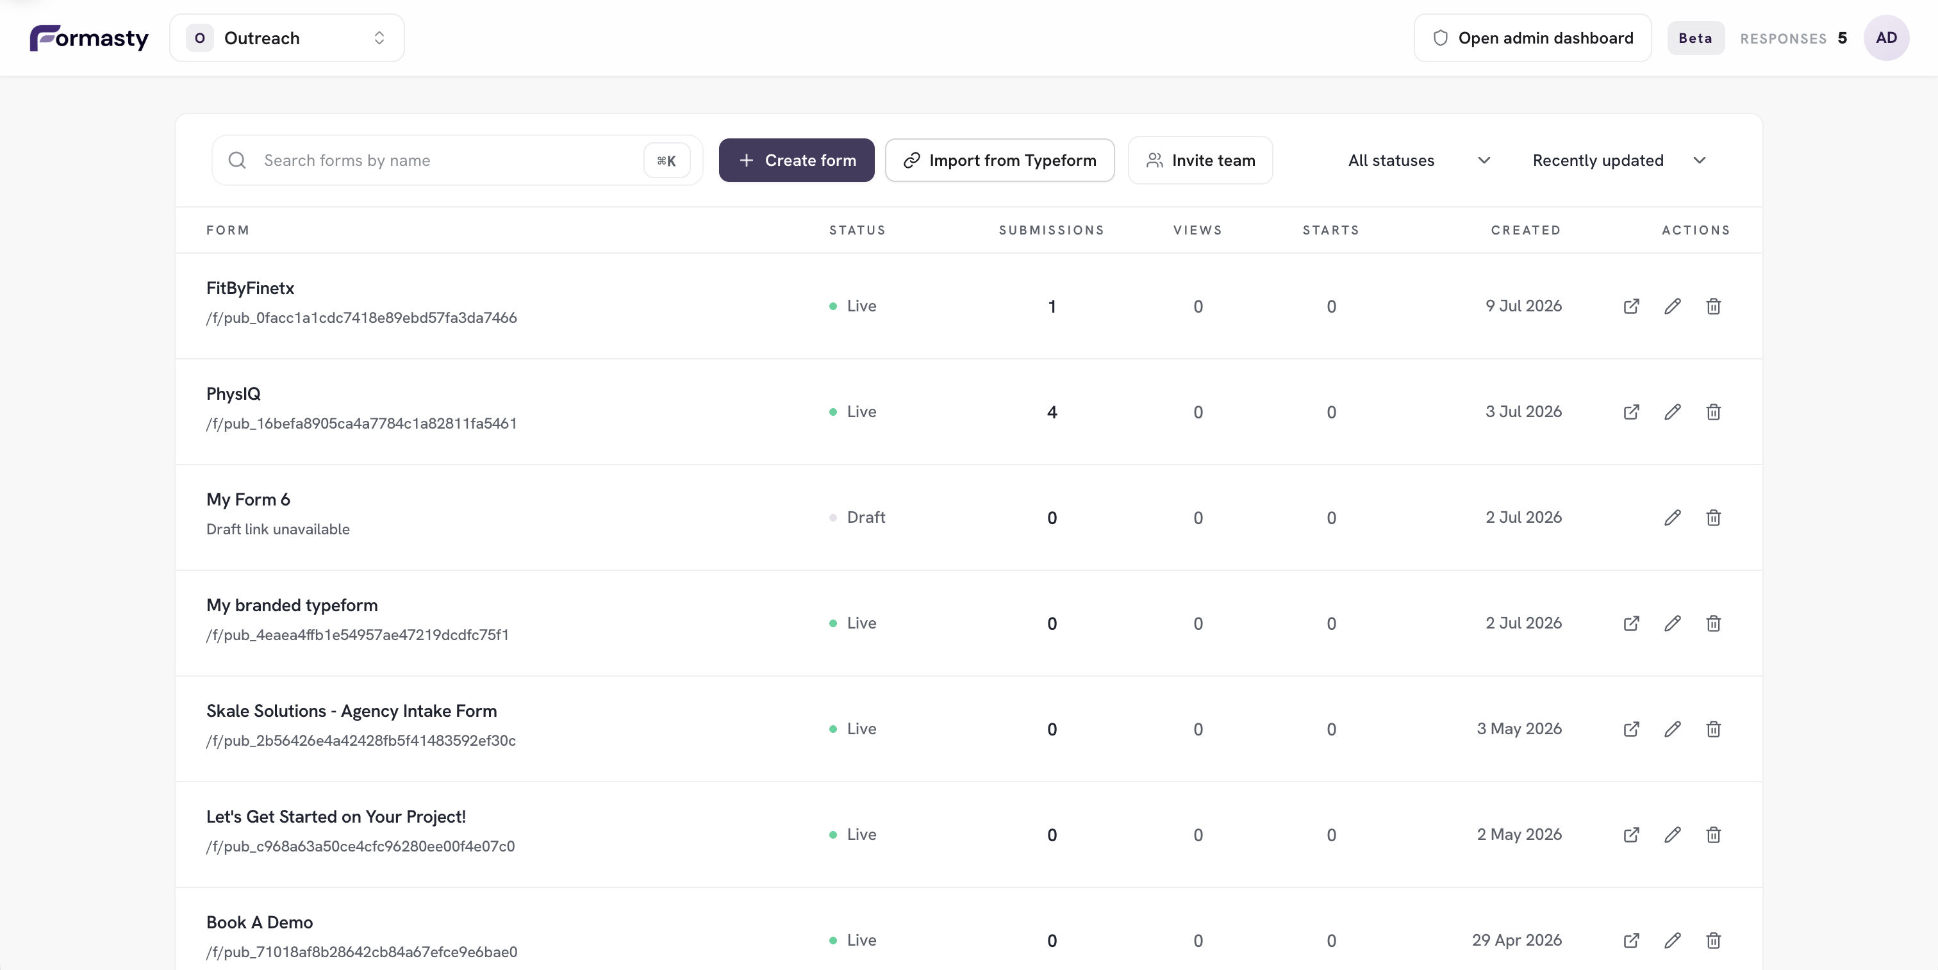Click the Form column header
1938x970 pixels.
[228, 230]
